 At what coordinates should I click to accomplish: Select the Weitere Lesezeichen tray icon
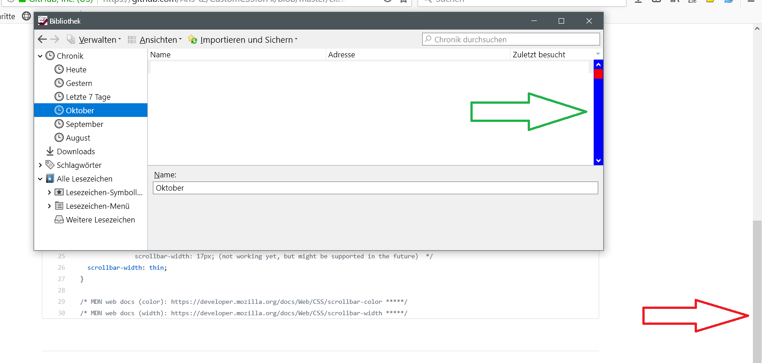pyautogui.click(x=59, y=219)
